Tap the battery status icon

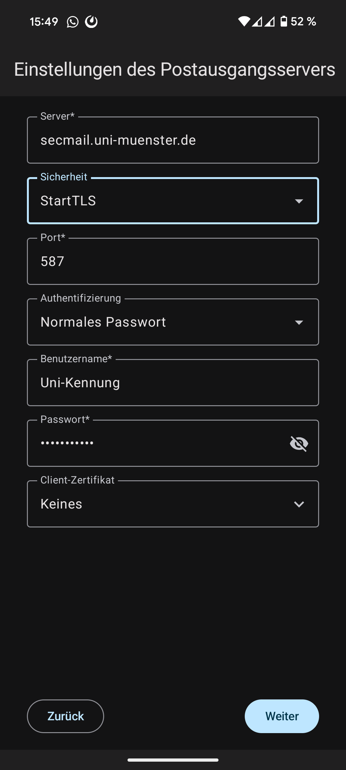click(284, 21)
